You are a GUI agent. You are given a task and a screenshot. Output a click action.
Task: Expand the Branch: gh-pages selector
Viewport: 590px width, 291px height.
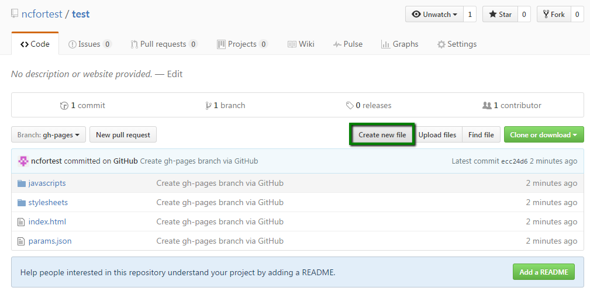(x=49, y=134)
